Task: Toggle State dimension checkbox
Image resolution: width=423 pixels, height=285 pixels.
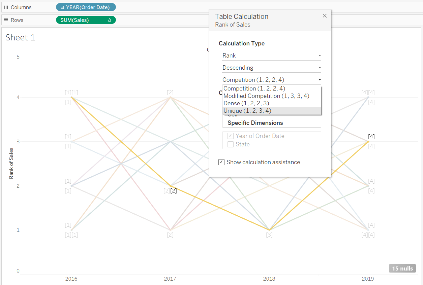Action: pos(231,144)
